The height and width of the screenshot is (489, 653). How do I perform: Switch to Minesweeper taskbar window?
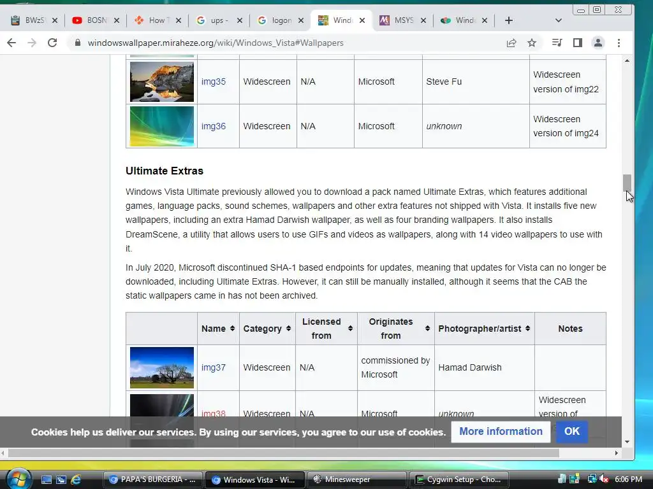tap(356, 479)
